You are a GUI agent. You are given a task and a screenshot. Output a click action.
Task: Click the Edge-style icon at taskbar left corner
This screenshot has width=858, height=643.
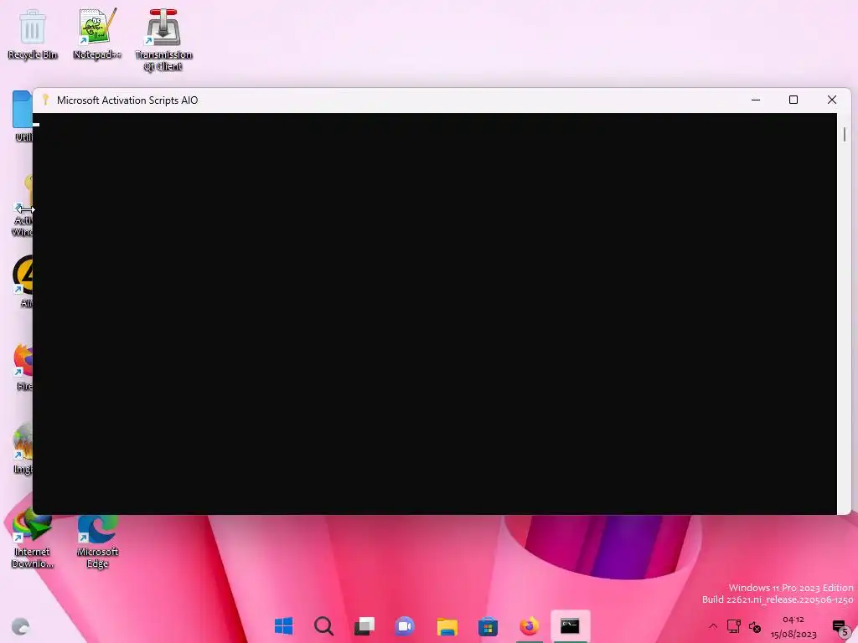(20, 626)
